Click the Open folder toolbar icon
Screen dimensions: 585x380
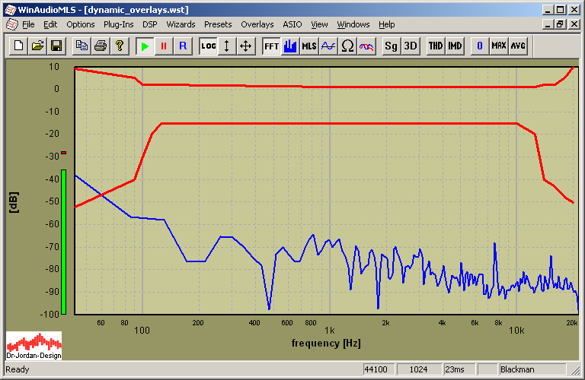pos(37,46)
